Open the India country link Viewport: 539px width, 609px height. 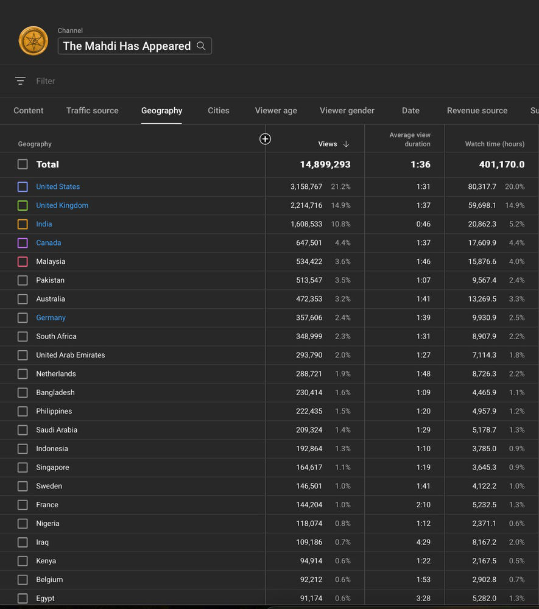click(x=44, y=224)
